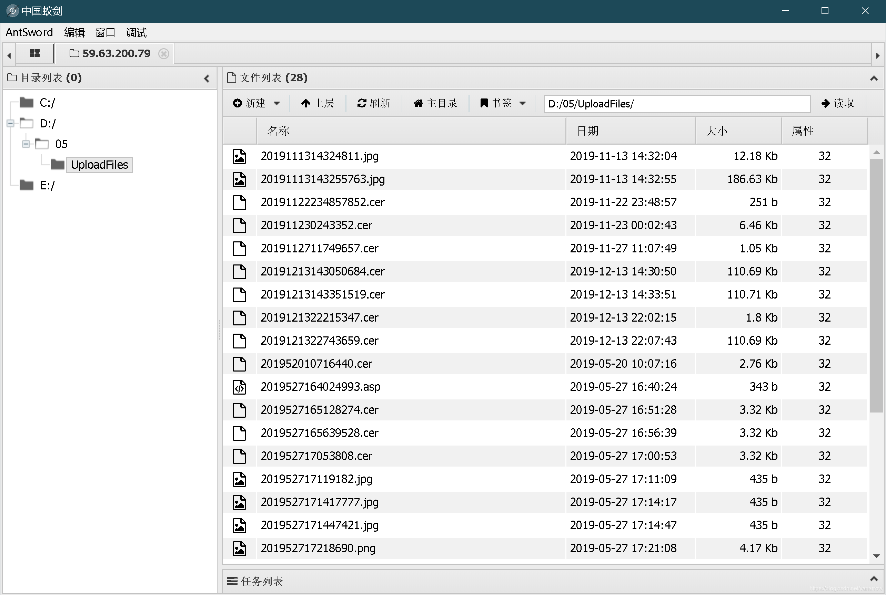Click image icon of 2019527171447421.jpg

coord(239,525)
